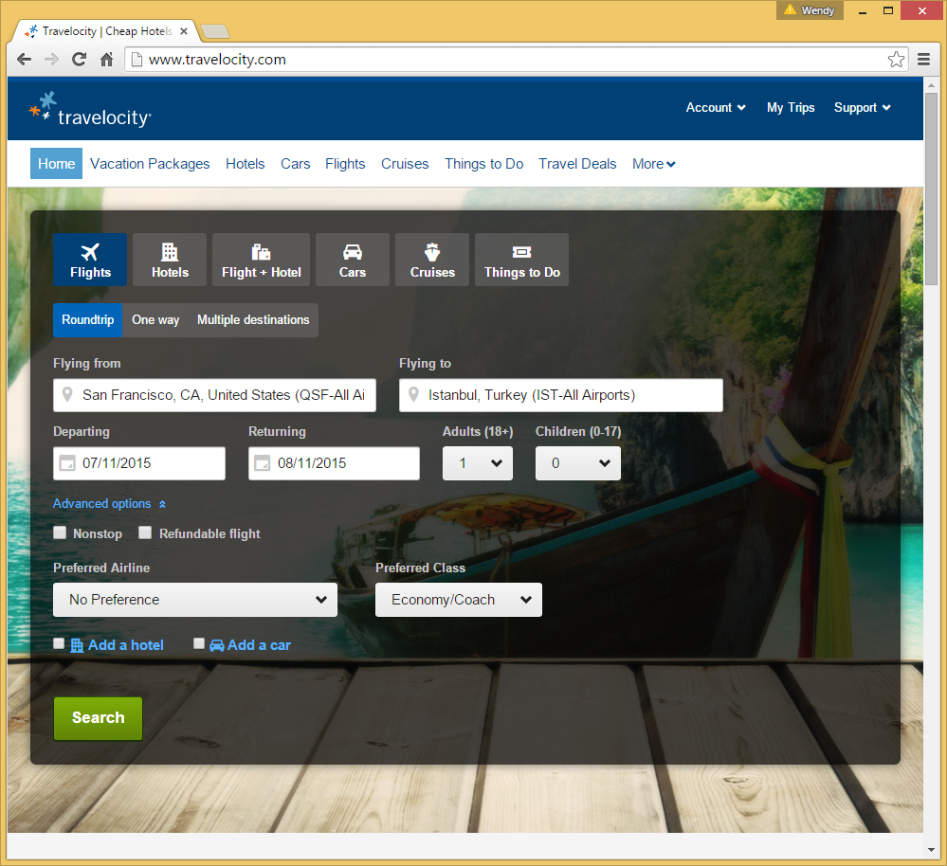Click the page icon in the address bar
The height and width of the screenshot is (866, 947).
137,59
